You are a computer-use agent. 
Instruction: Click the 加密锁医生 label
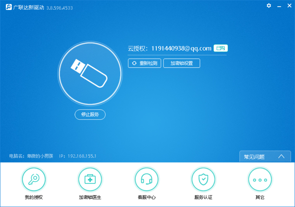click(x=90, y=197)
